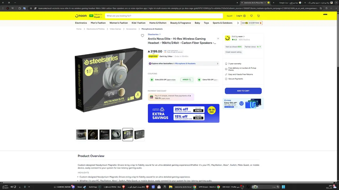The width and height of the screenshot is (339, 190).
Task: Click the search input field
Action: [164, 16]
